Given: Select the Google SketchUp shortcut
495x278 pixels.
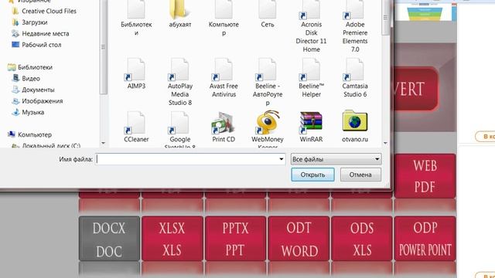Looking at the screenshot, I should 180,130.
